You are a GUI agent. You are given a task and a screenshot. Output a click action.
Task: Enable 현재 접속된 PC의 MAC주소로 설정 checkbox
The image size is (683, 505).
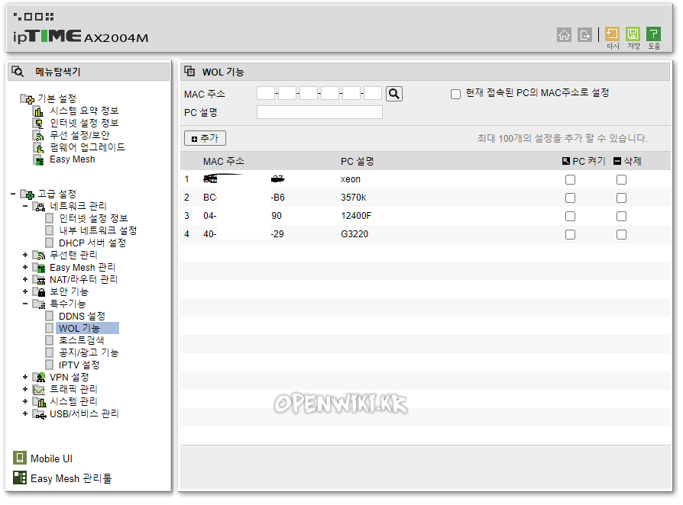[x=455, y=94]
